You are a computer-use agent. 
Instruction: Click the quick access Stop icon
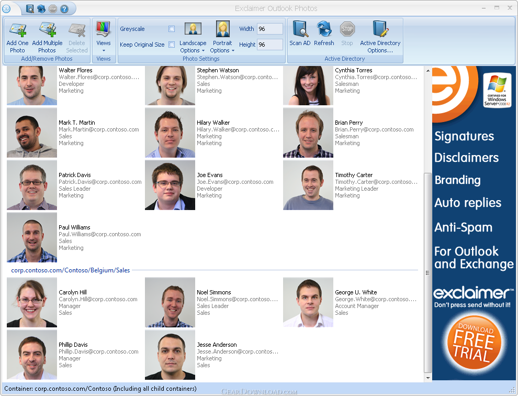(x=53, y=9)
